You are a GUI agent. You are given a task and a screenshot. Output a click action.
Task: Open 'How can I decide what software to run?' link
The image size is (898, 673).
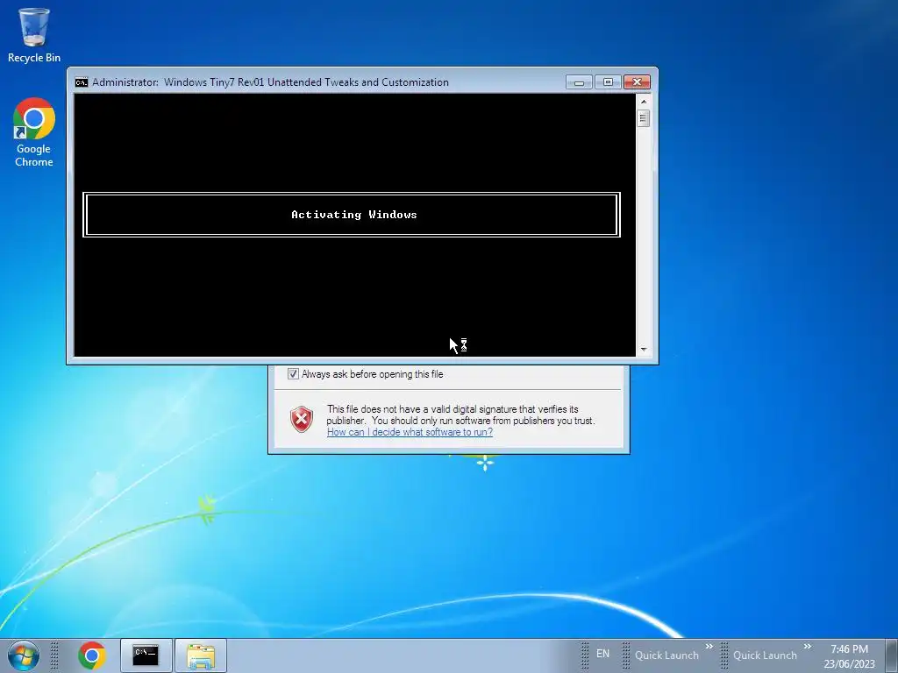click(410, 432)
